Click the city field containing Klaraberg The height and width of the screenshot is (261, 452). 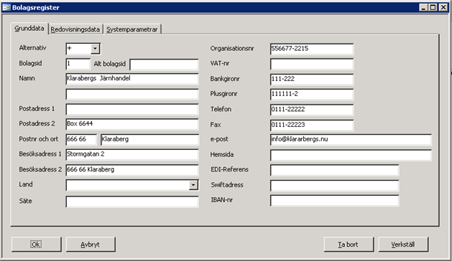(x=149, y=140)
